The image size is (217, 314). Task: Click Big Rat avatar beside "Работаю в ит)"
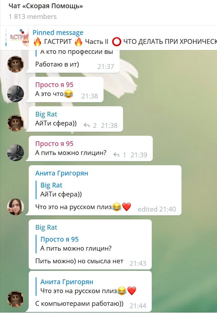click(16, 64)
